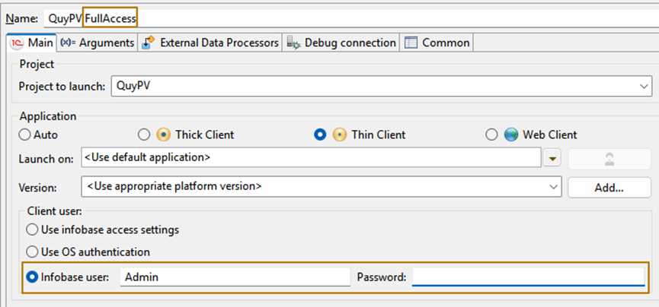
Task: Expand the Version platform dropdown
Action: tap(553, 185)
